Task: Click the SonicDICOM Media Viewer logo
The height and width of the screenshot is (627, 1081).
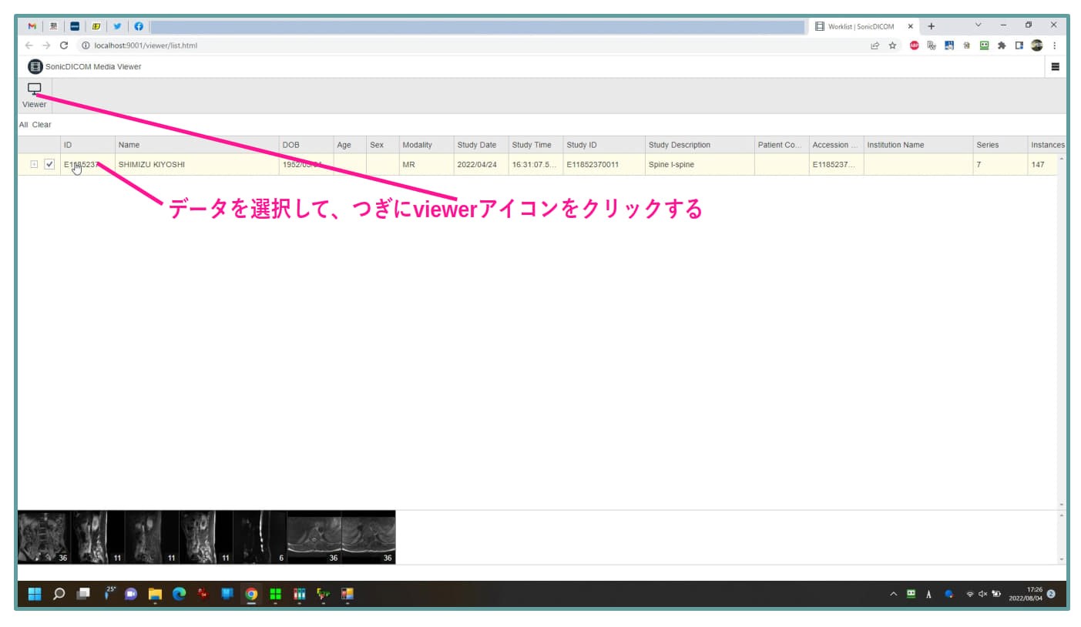Action: click(35, 67)
